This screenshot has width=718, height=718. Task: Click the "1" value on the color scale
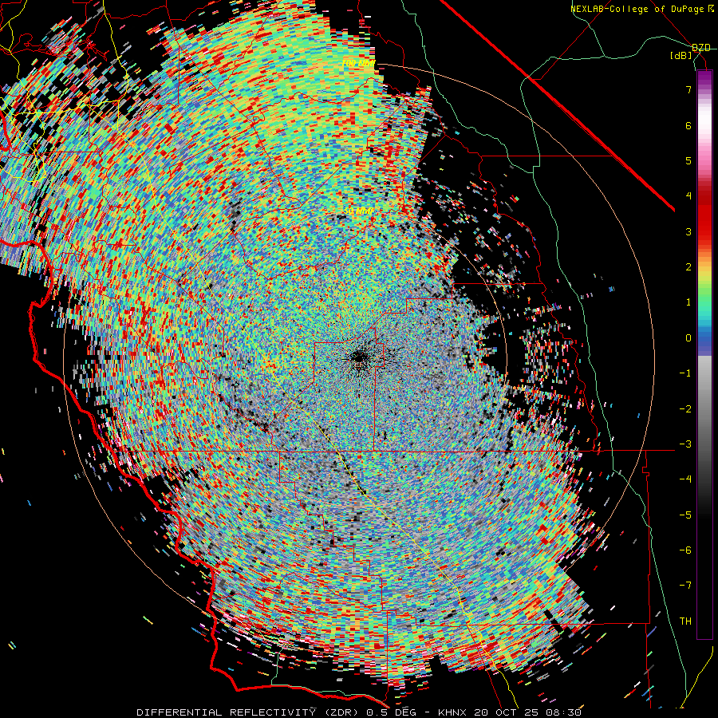point(688,302)
